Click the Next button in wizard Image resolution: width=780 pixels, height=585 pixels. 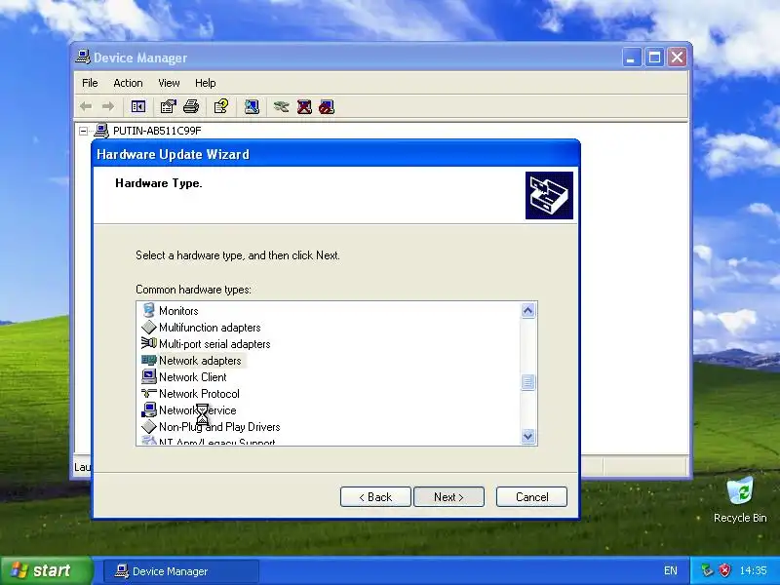[x=448, y=497]
